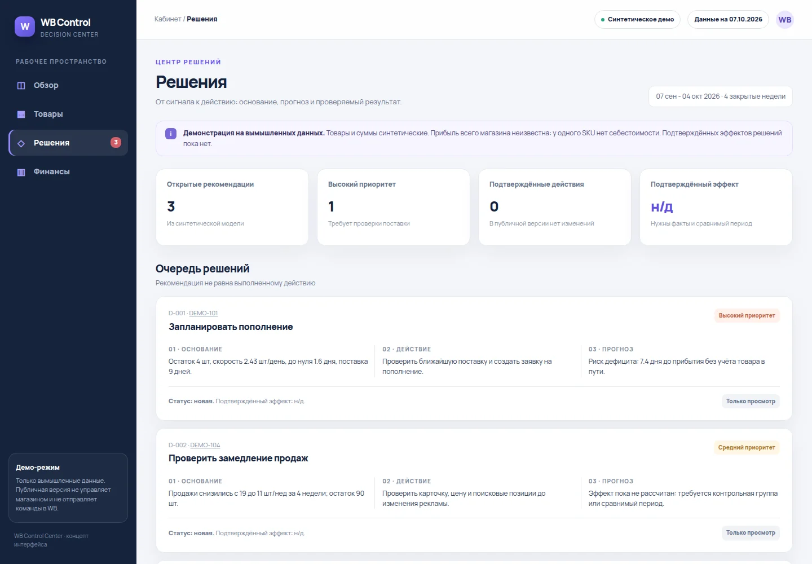Image resolution: width=812 pixels, height=564 pixels.
Task: Click the н/д value in Подтверждённый эффект
Action: [x=662, y=206]
